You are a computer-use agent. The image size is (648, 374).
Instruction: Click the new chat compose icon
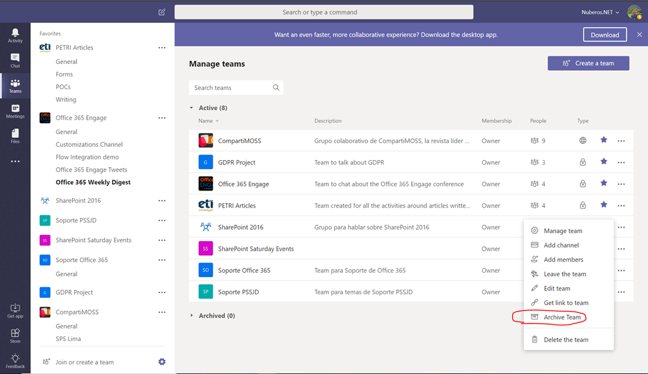(162, 12)
